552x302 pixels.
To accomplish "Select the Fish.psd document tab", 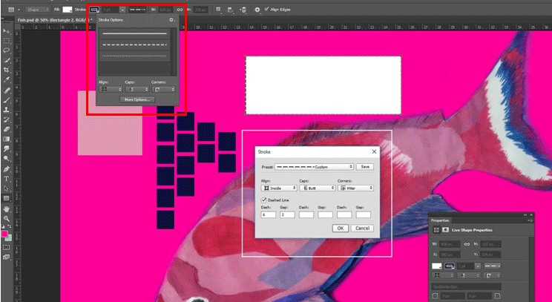I will [54, 20].
